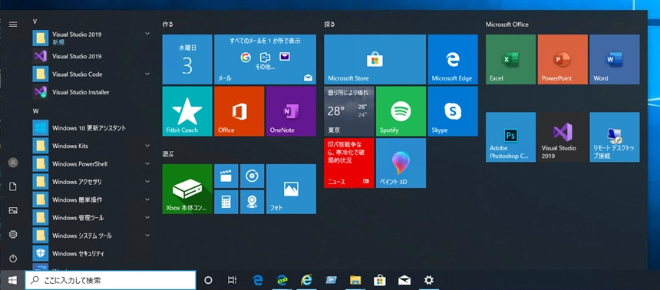Open the Spotify tile
This screenshot has height=290, width=660.
[x=401, y=111]
